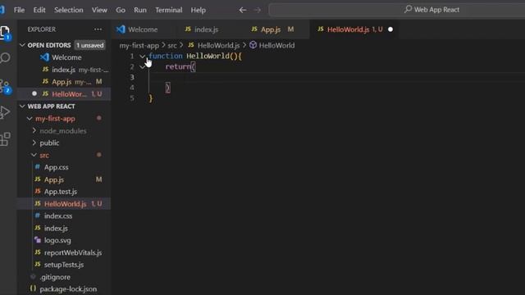Open the Run menu

pyautogui.click(x=140, y=10)
